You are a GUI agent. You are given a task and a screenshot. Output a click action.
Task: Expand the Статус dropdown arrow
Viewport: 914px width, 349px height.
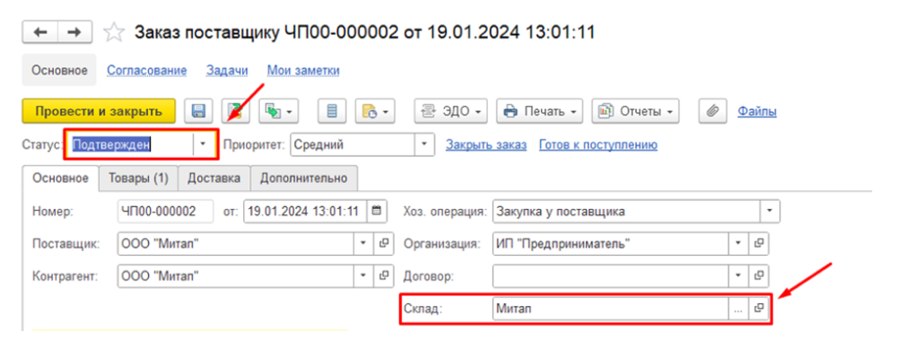(203, 144)
